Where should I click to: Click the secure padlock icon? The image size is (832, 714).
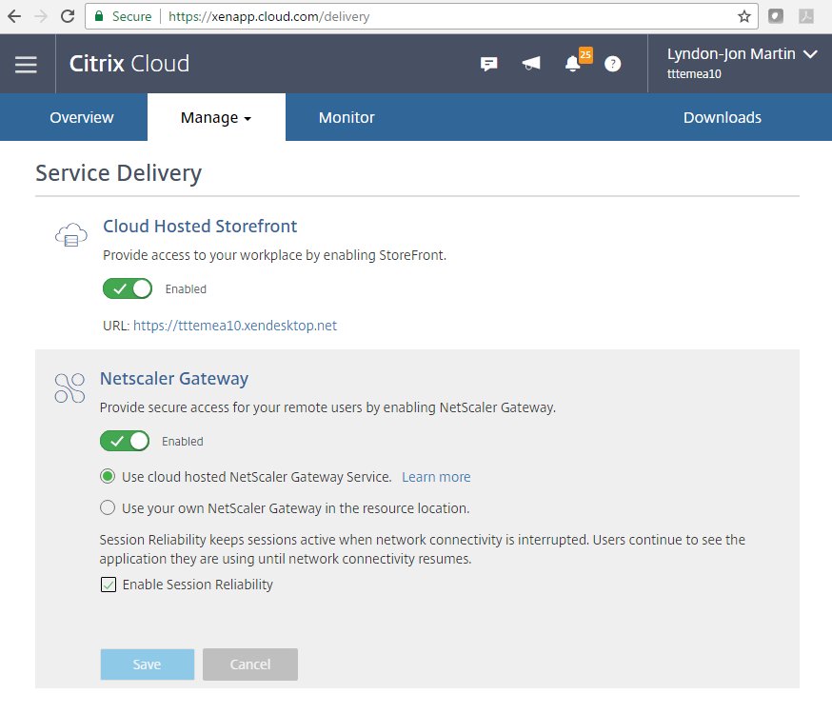pos(99,16)
